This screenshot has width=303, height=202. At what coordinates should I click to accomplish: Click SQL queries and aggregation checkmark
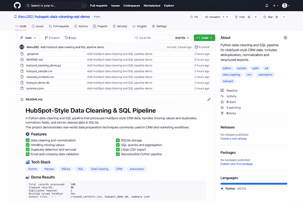(x=118, y=145)
